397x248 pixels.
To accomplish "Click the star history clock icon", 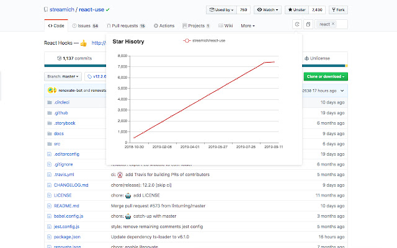I will (298, 25).
